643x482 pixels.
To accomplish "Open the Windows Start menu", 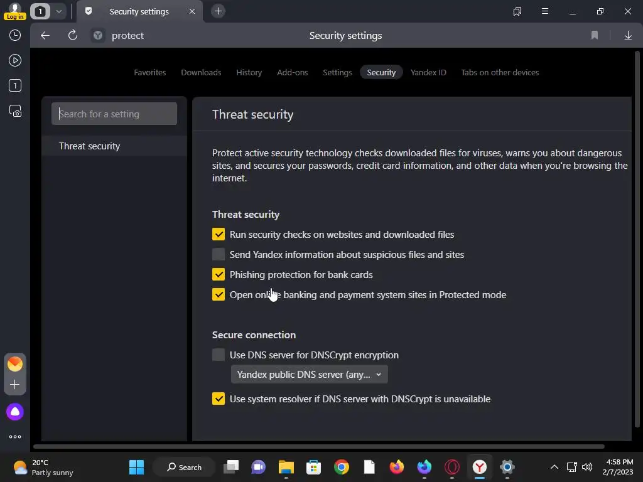I will pos(136,467).
